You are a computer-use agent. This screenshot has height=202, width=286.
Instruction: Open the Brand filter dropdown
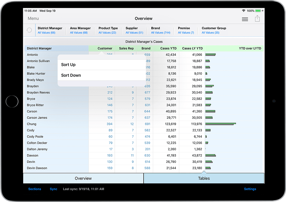(161, 30)
